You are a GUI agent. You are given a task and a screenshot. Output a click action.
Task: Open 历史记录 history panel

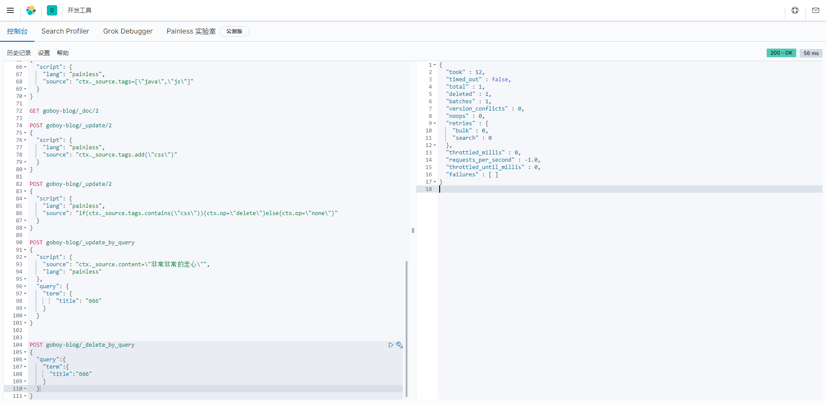coord(19,53)
